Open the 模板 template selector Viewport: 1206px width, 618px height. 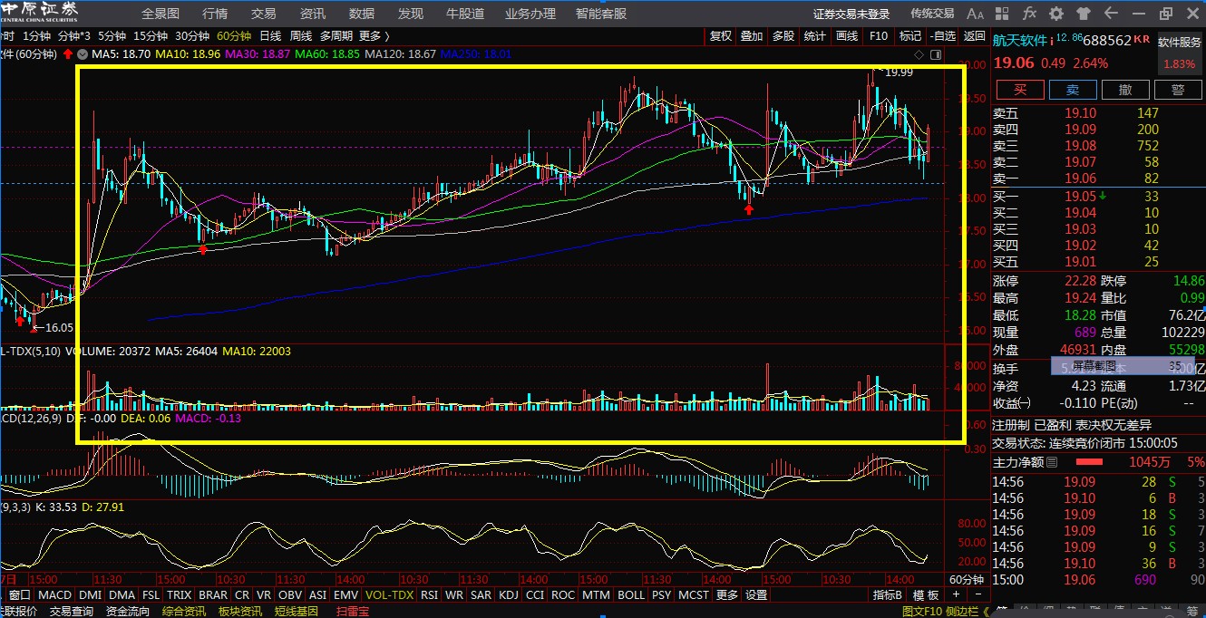tap(926, 595)
